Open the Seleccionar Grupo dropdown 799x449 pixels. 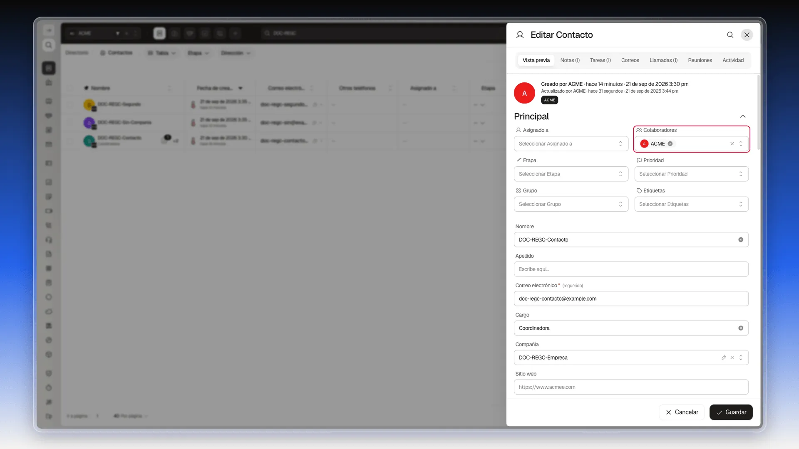tap(571, 205)
